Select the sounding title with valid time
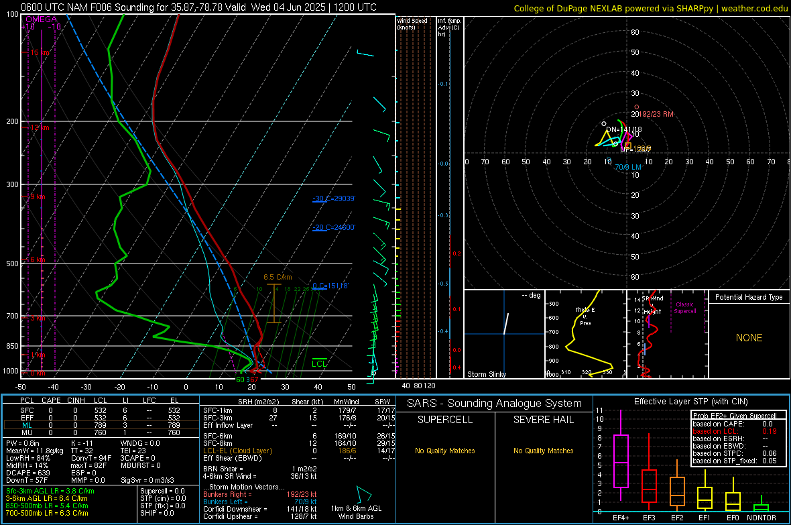 click(x=199, y=7)
